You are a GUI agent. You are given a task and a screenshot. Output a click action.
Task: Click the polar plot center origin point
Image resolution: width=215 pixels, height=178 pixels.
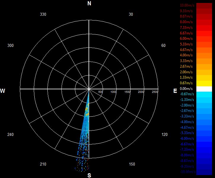[89, 89]
